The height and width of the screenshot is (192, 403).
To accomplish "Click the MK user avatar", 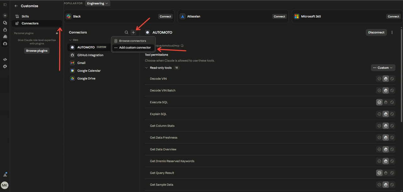I will [x=5, y=185].
